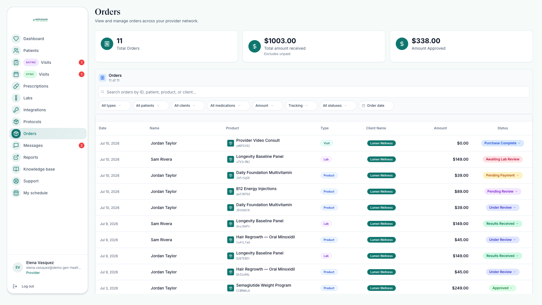Viewport: 542px width, 305px height.
Task: Open the Purchase Complete status dropdown
Action: (x=502, y=143)
